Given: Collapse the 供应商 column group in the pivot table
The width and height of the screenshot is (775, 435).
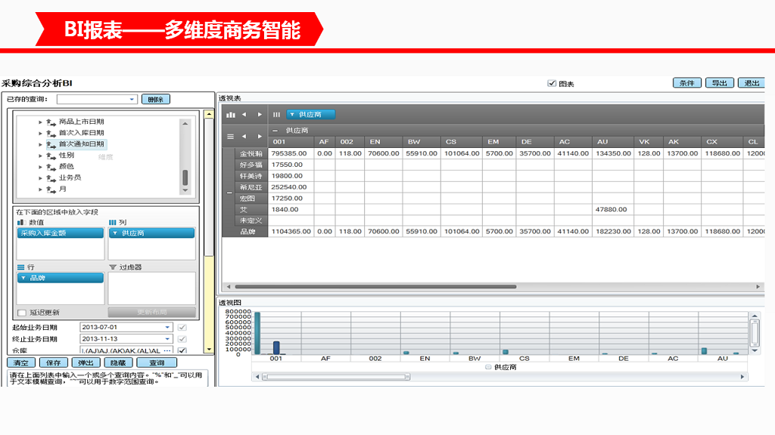Looking at the screenshot, I should point(275,129).
